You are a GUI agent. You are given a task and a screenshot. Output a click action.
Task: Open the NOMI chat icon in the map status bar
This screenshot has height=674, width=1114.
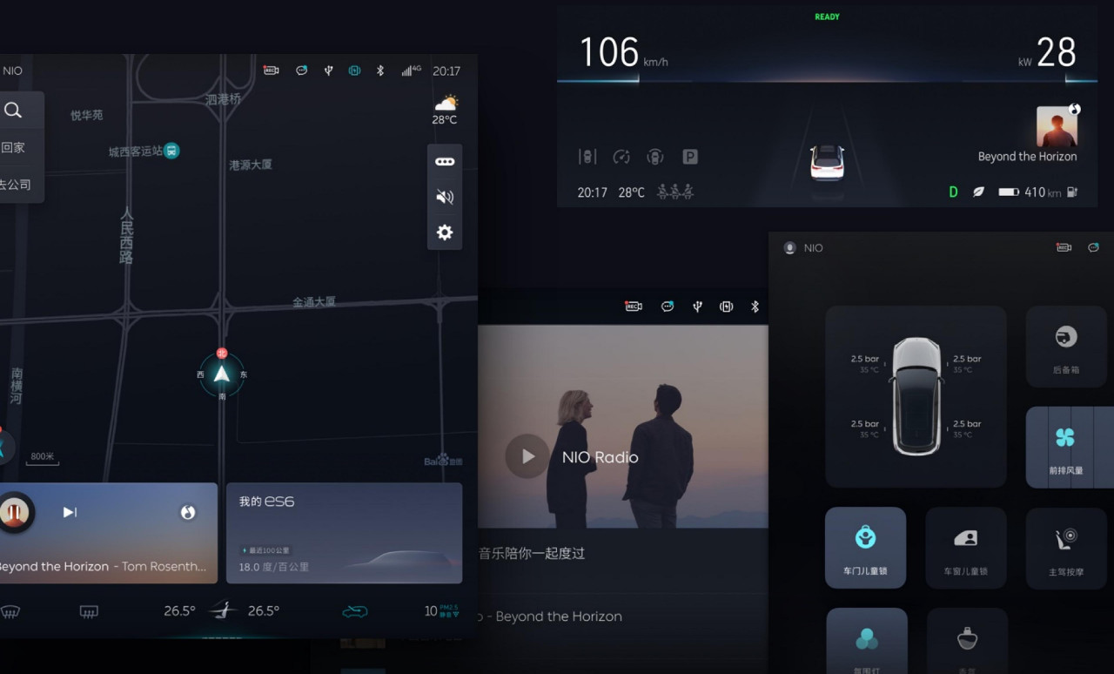(301, 71)
